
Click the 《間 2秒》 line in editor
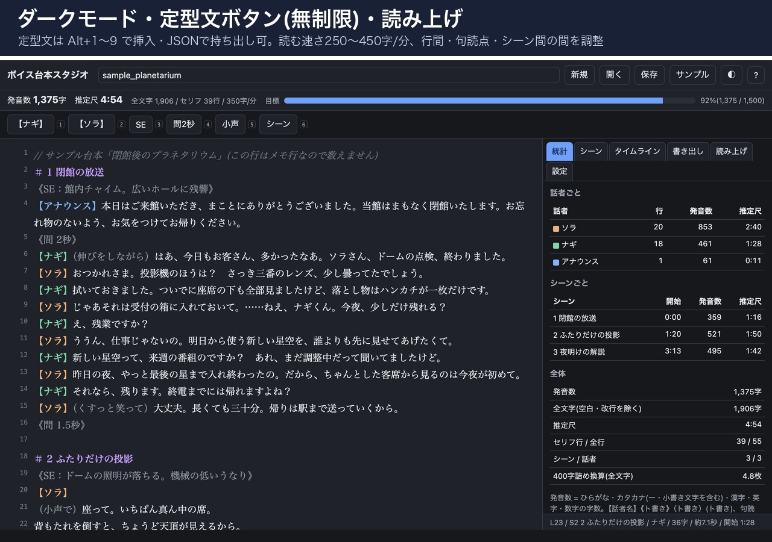[x=57, y=240]
